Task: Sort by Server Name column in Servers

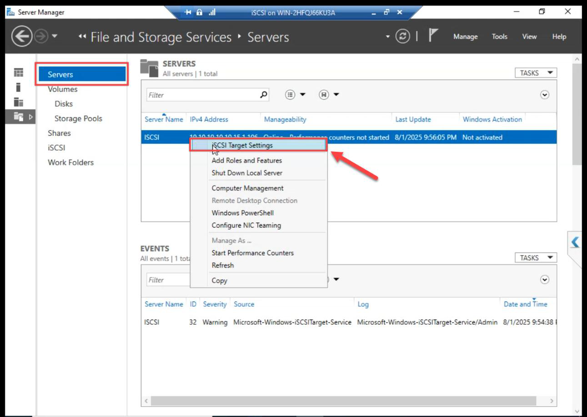Action: click(x=164, y=119)
